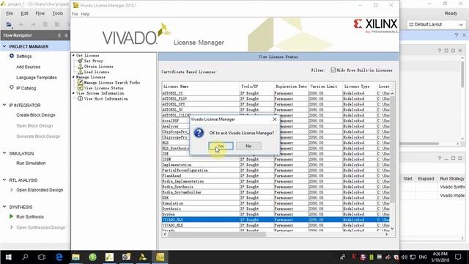Collapse the Get License tree node
Screen dimensions: 469x264
click(73, 56)
